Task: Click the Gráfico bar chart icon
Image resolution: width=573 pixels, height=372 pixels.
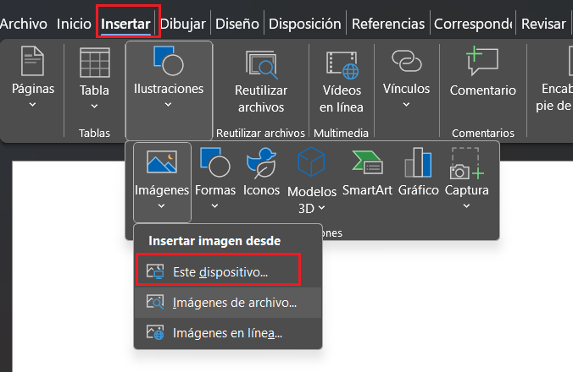Action: [418, 162]
